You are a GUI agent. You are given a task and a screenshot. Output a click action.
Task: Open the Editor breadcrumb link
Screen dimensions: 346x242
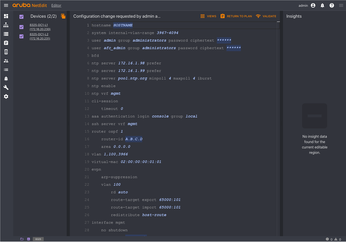(56, 5)
